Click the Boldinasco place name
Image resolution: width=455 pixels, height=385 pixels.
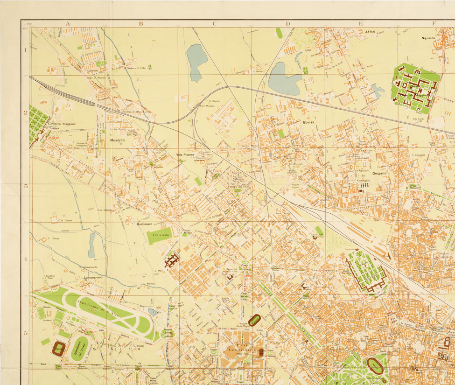145,224
